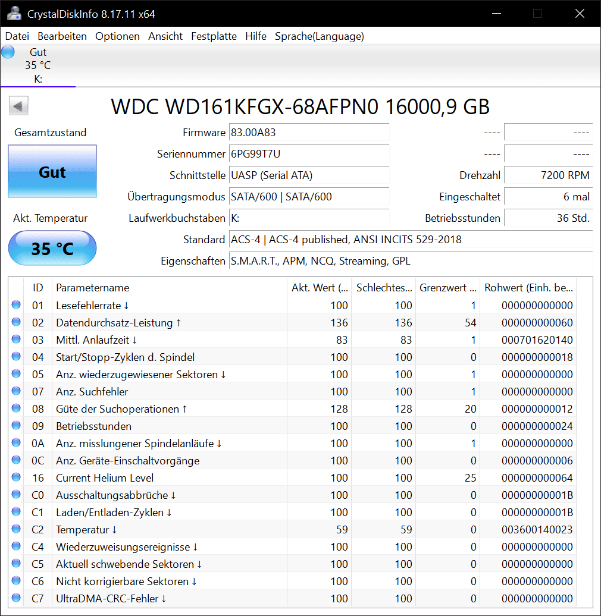Click threshold value 54 in Datendurchsatz-Leistung row

coord(471,322)
